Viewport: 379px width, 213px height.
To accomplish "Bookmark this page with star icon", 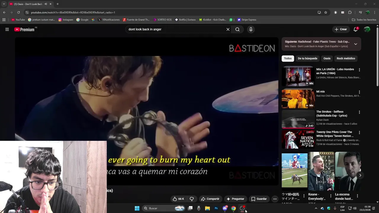I will tap(326, 12).
